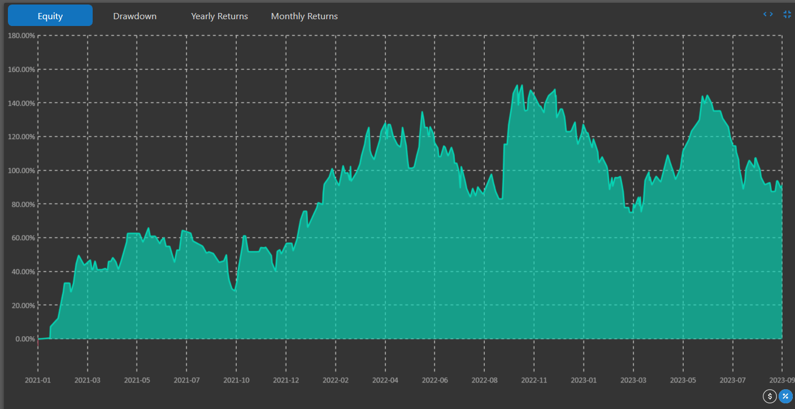The height and width of the screenshot is (409, 795).
Task: Click the 2021-07 x-axis label
Action: pos(186,380)
